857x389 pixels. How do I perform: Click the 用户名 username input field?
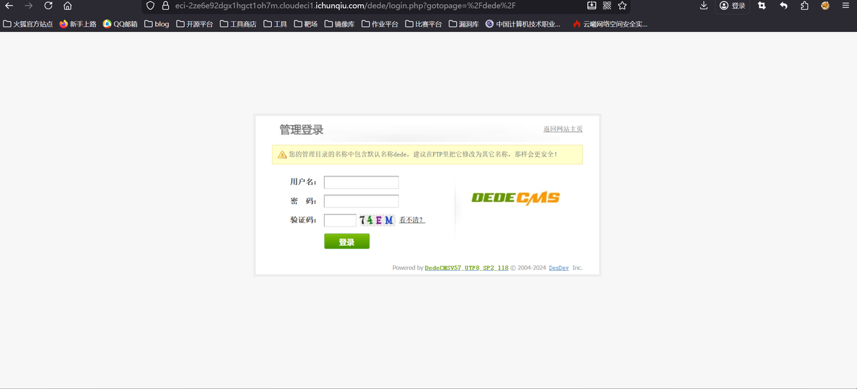pyautogui.click(x=362, y=182)
